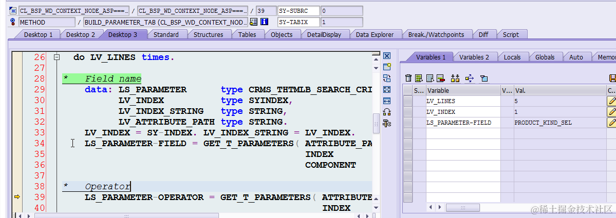Click the navigate-to-source icon after BUILD_PARAMETER_TAB
This screenshot has height=218, width=616.
253,22
